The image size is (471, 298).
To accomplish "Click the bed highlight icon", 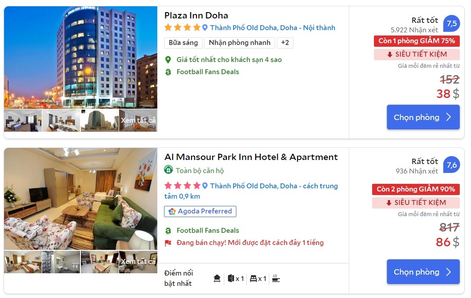I will point(253,279).
